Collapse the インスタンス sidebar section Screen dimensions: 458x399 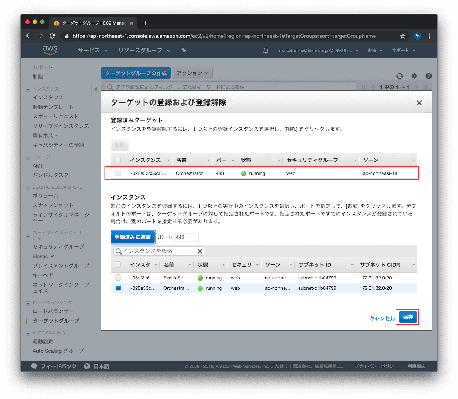[28, 89]
